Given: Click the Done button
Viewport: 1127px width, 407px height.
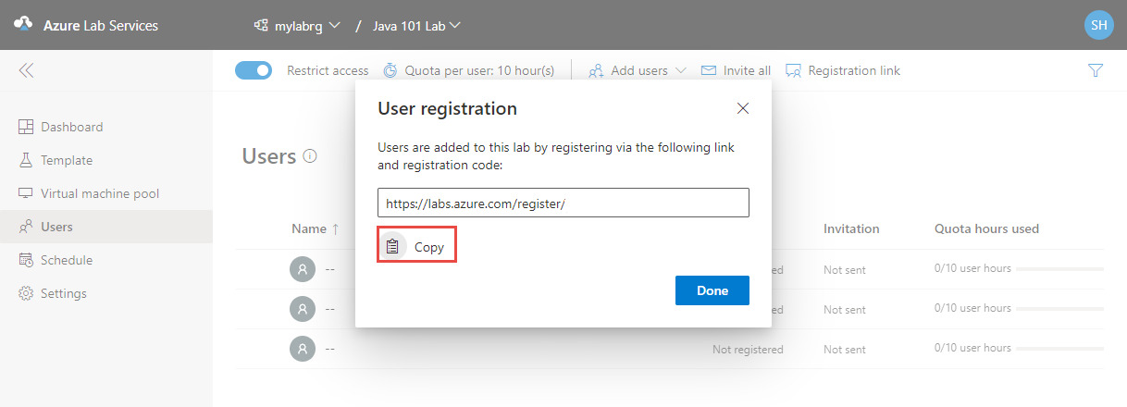Looking at the screenshot, I should [712, 290].
